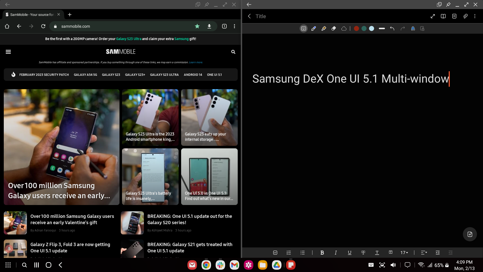Open SamMobile hamburger menu
Screen dimensions: 483x272
[8, 52]
